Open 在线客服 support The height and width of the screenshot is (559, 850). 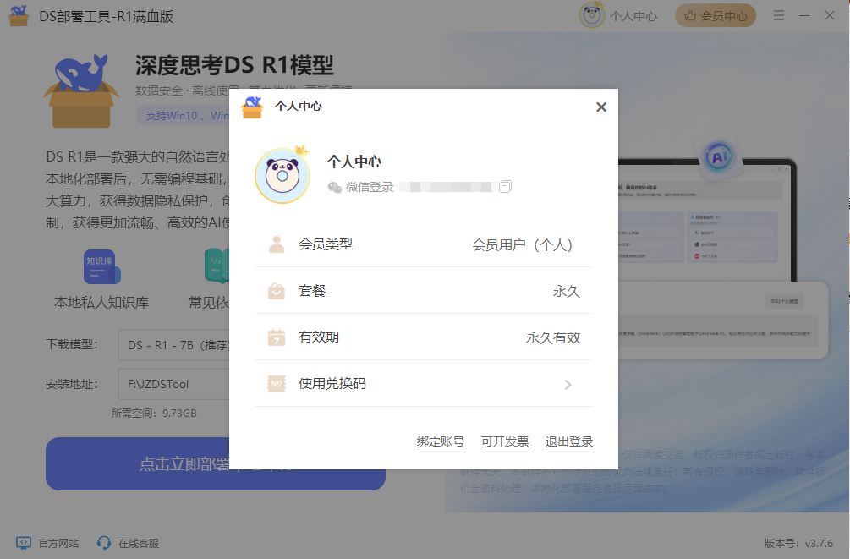[138, 543]
